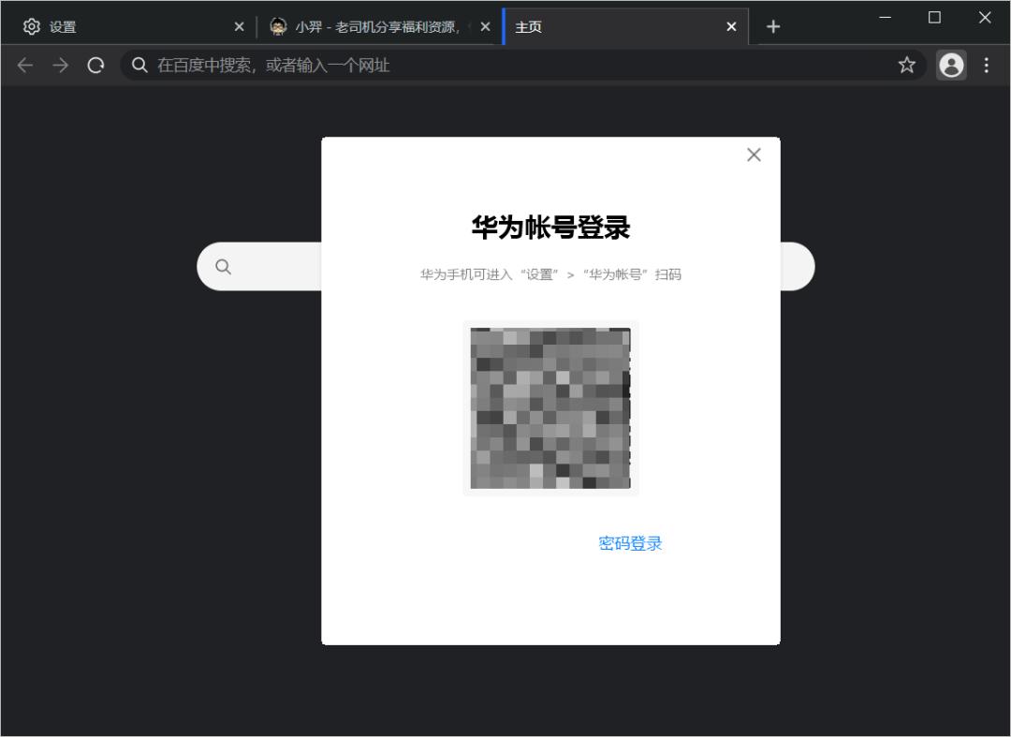The height and width of the screenshot is (737, 1011).
Task: Click the search icon in the page search box
Action: coord(223,266)
